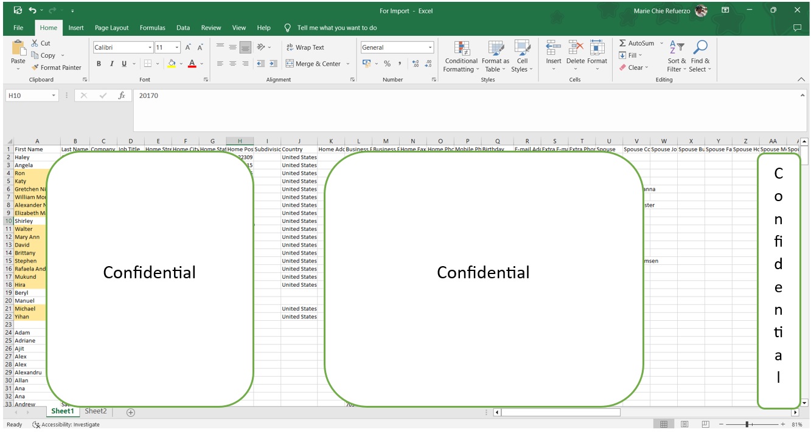Click Accessibility: Investigate in status bar
Image resolution: width=811 pixels, height=432 pixels.
pos(66,425)
